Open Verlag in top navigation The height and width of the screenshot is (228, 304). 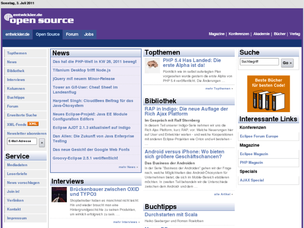coord(295,34)
